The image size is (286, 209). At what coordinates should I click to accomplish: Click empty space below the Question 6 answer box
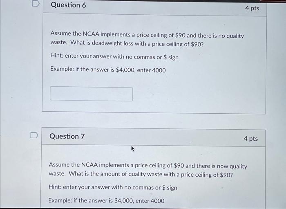click(x=153, y=107)
